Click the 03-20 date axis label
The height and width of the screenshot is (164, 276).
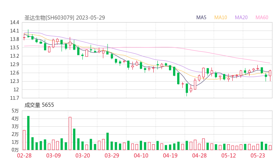83,155
